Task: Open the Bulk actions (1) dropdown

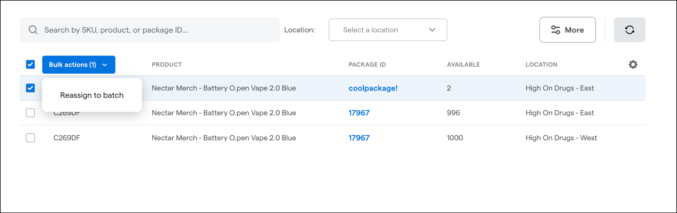Action: pos(79,65)
